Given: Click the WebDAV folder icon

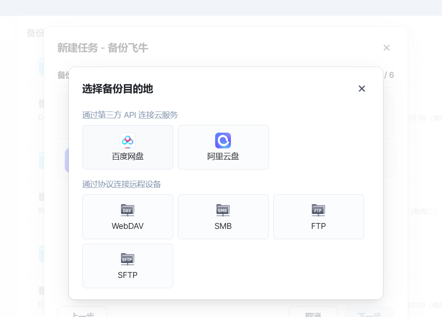Looking at the screenshot, I should tap(127, 210).
